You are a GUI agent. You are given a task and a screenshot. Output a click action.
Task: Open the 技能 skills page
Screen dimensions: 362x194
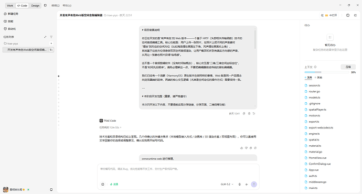8,21
